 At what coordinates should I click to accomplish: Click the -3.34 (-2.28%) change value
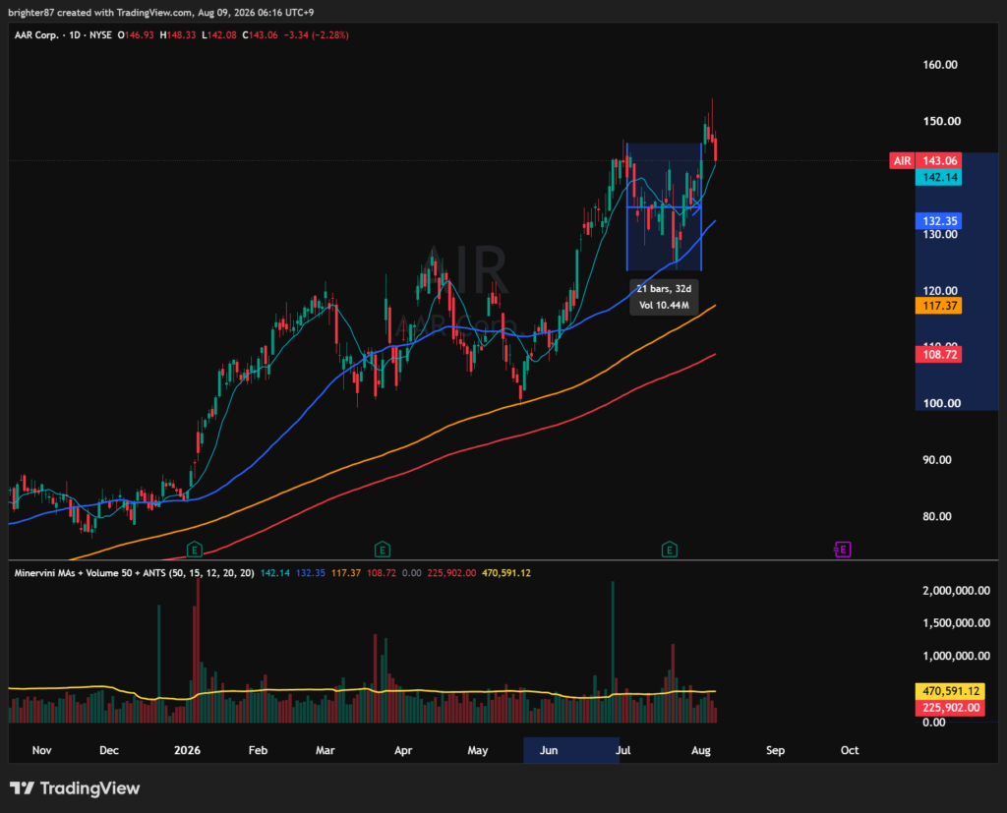[x=316, y=35]
